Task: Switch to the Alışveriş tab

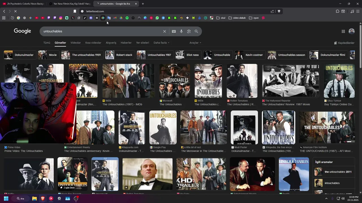Action: [111, 43]
